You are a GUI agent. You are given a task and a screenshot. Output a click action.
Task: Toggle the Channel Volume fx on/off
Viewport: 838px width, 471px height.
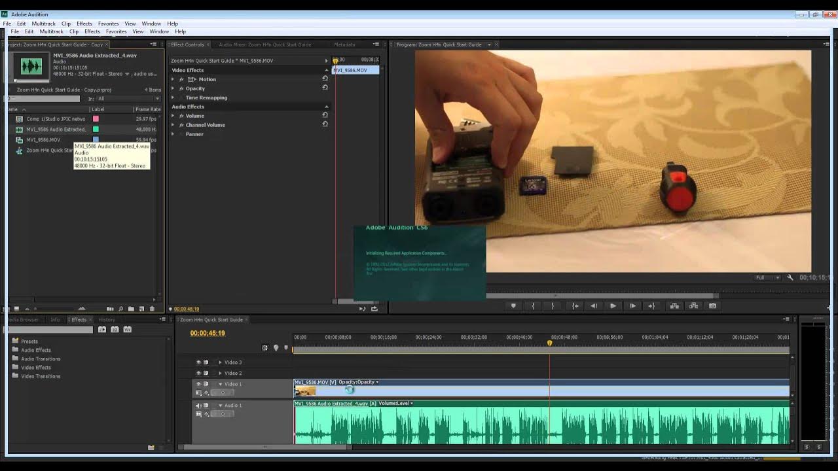point(181,125)
